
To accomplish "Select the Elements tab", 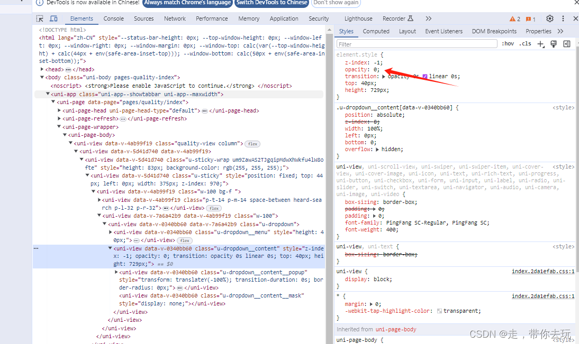I will click(x=82, y=18).
